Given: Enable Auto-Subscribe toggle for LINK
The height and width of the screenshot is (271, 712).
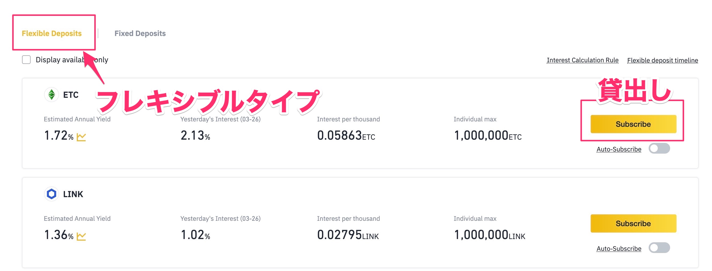Looking at the screenshot, I should 659,248.
